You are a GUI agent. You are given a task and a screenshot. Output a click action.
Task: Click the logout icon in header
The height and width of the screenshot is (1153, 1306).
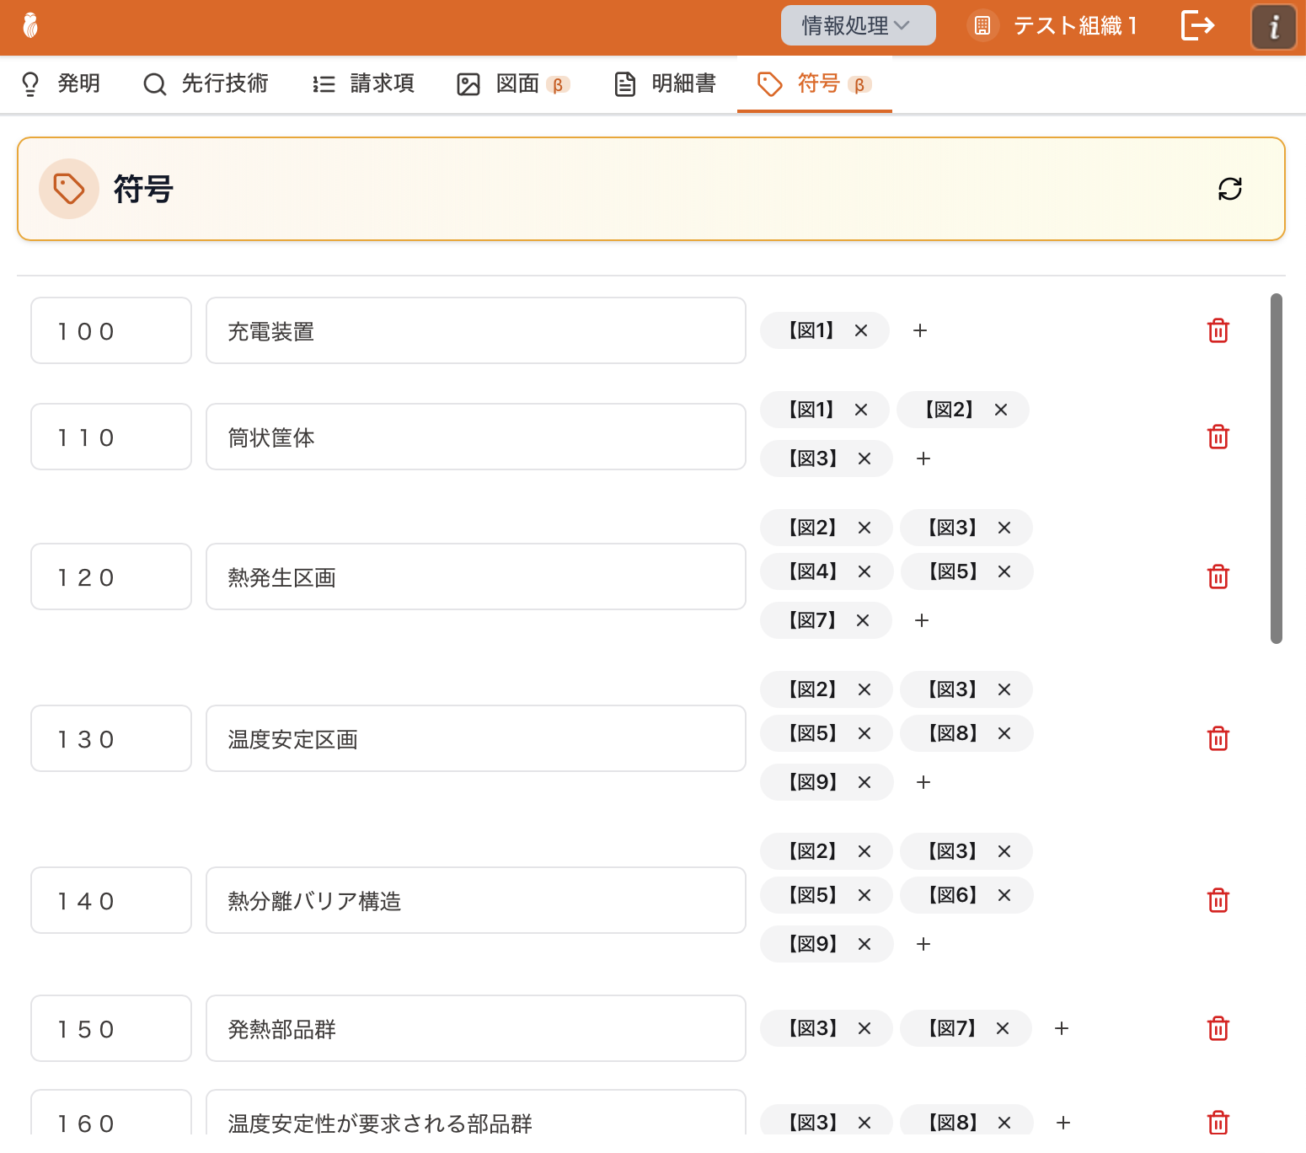pyautogui.click(x=1197, y=25)
